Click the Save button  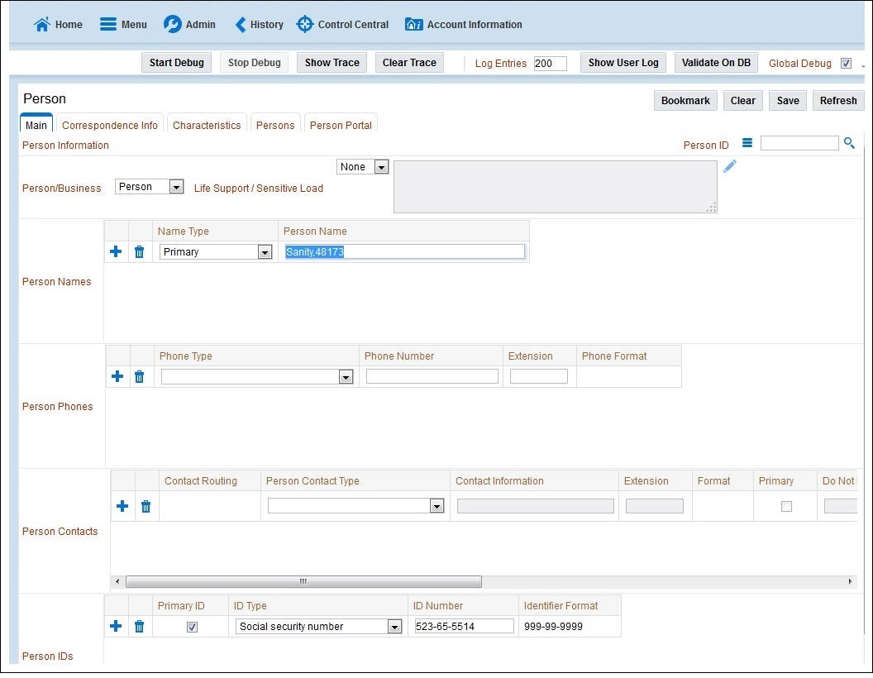786,100
